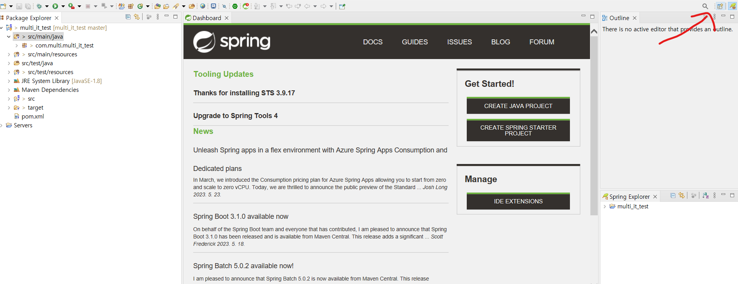
Task: Click the Save icon in the toolbar
Action: coord(19,6)
